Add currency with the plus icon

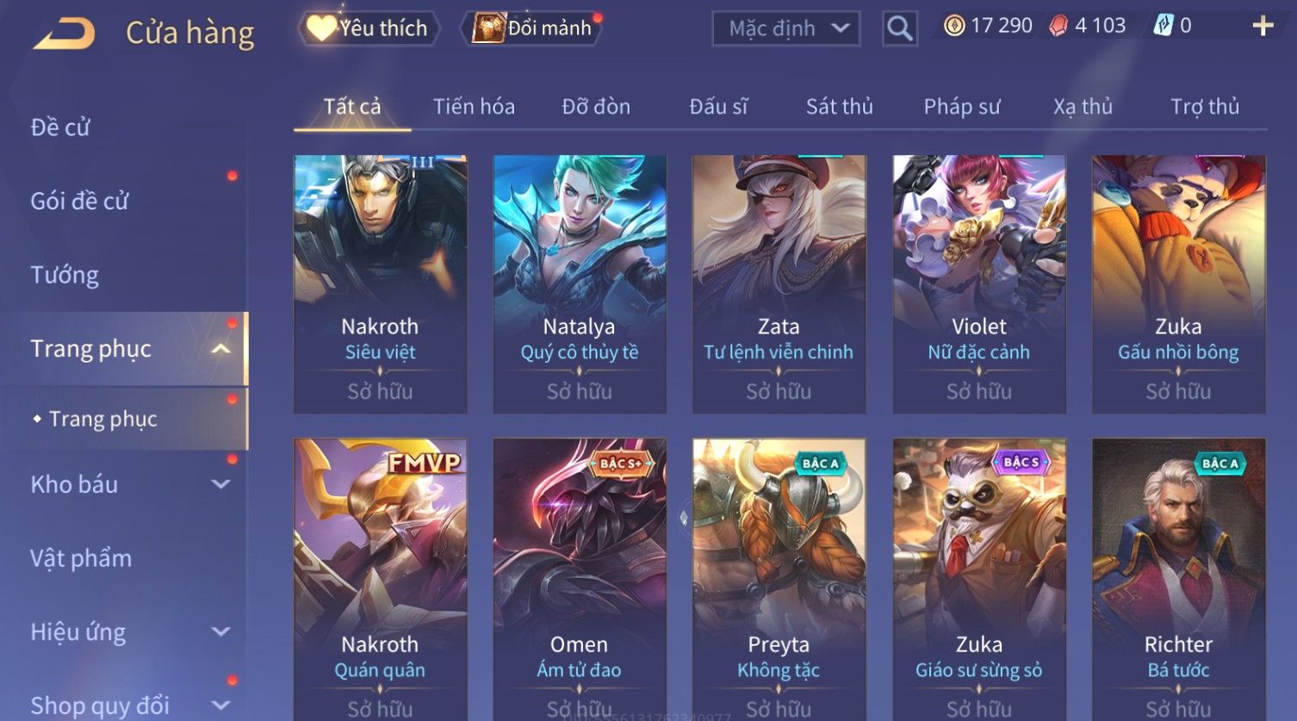pos(1263,27)
